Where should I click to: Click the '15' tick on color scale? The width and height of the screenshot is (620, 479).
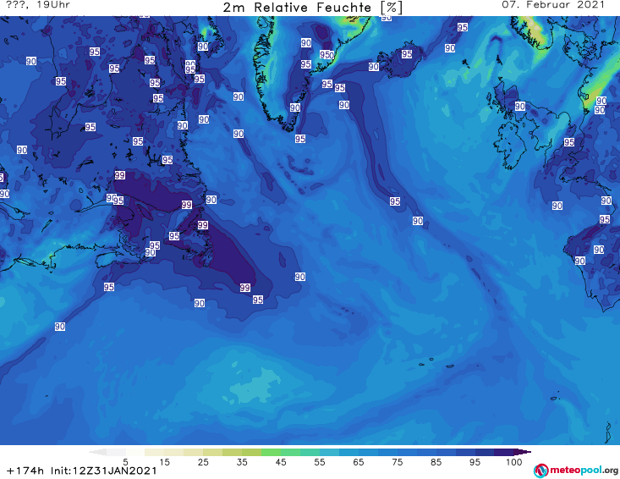[164, 461]
